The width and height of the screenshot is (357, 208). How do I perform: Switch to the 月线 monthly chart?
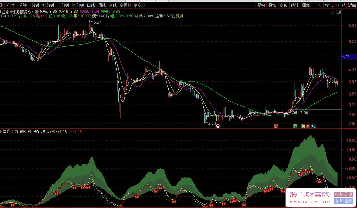[113, 5]
